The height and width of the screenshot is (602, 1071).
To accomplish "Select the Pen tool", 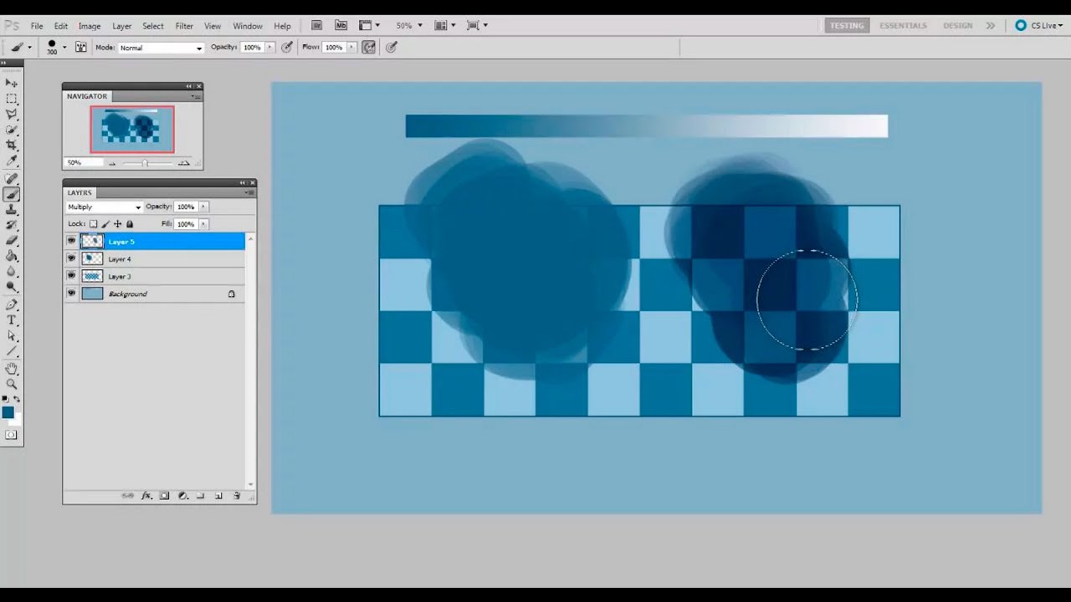I will tap(12, 304).
